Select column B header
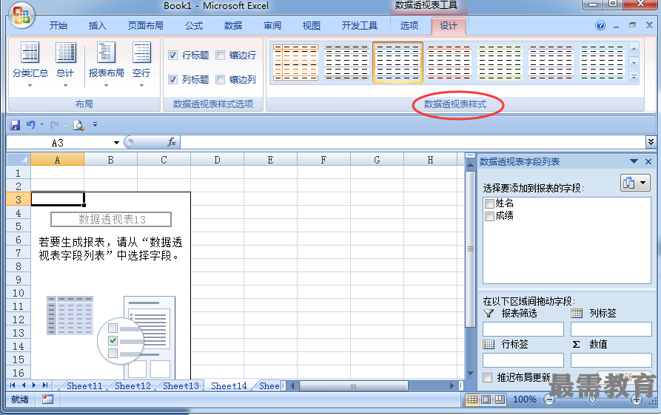661x415 pixels. (110, 160)
